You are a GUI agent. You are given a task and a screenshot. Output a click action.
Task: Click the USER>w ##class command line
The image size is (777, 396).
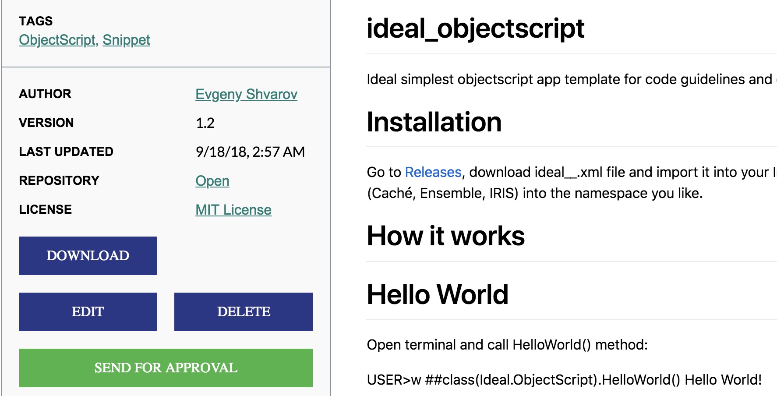coord(564,380)
